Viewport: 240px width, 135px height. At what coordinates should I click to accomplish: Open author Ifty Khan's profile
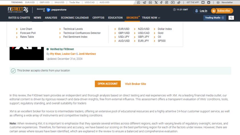click(55, 54)
